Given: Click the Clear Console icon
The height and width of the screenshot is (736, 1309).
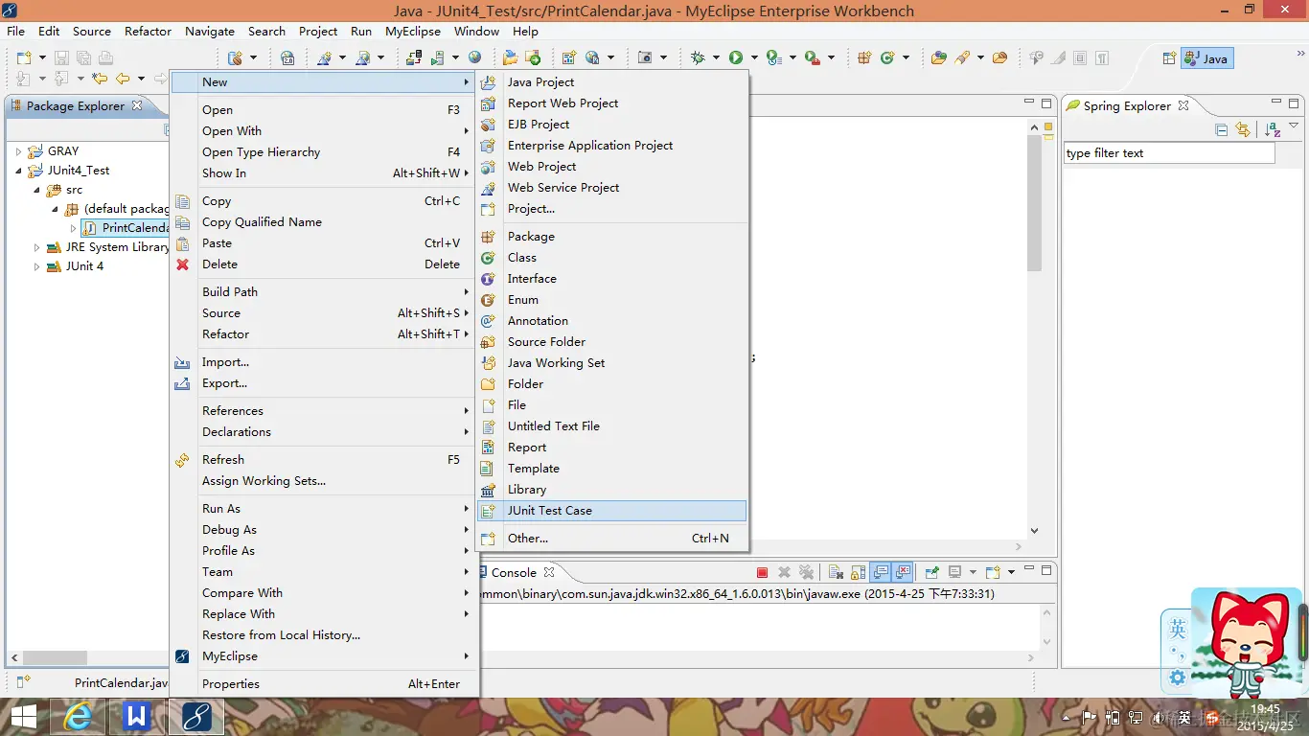Looking at the screenshot, I should point(836,572).
